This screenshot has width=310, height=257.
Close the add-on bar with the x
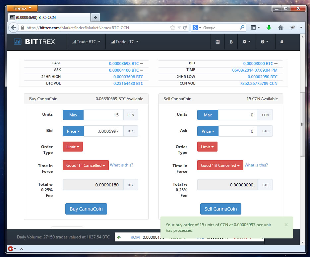coord(22,248)
